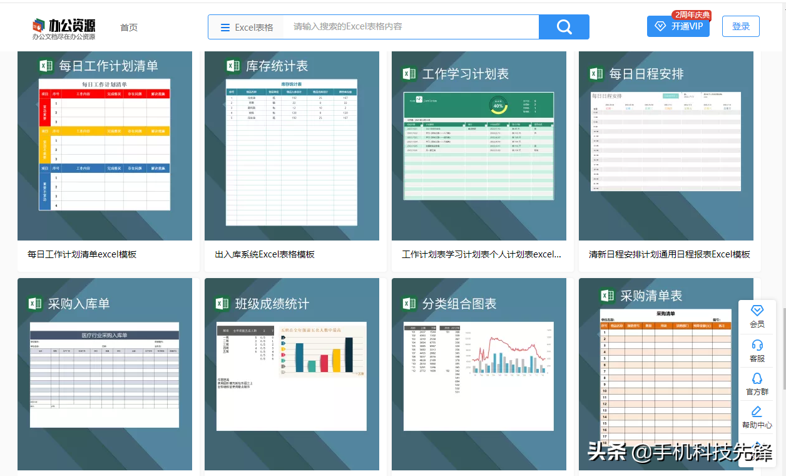Click Excel icon on 工作学习计划表 card
This screenshot has height=476, width=786.
point(409,74)
